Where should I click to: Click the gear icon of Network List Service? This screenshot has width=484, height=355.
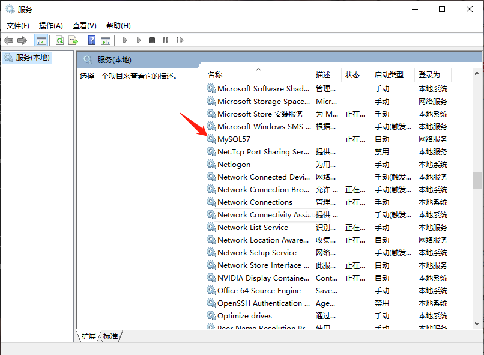211,227
